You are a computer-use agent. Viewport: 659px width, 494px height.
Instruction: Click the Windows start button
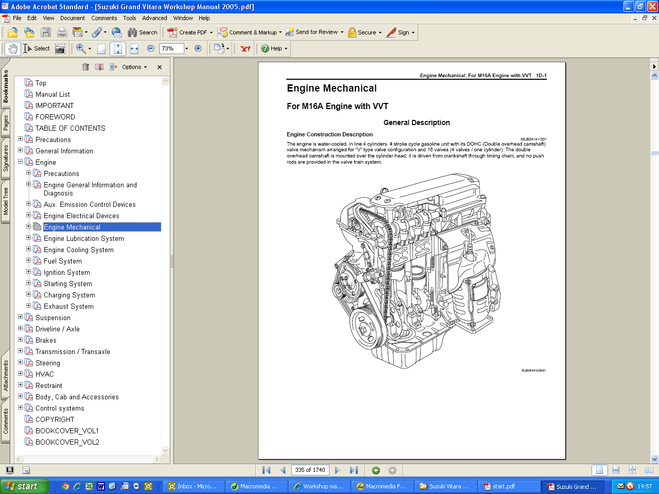tap(24, 486)
